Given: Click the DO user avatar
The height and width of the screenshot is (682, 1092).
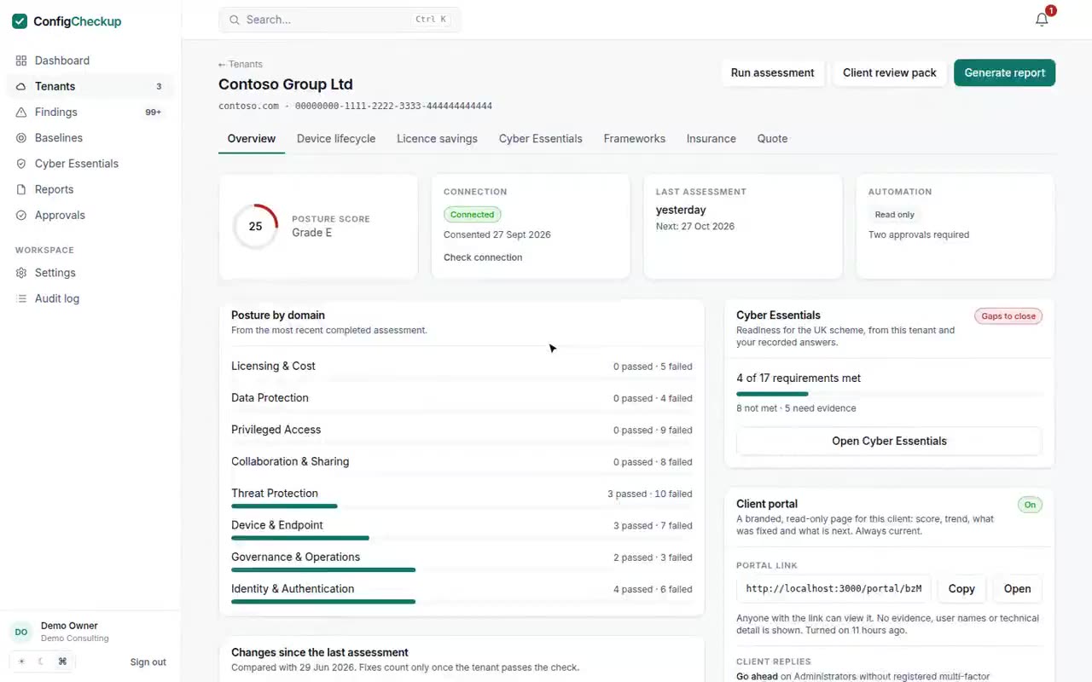Looking at the screenshot, I should [21, 632].
